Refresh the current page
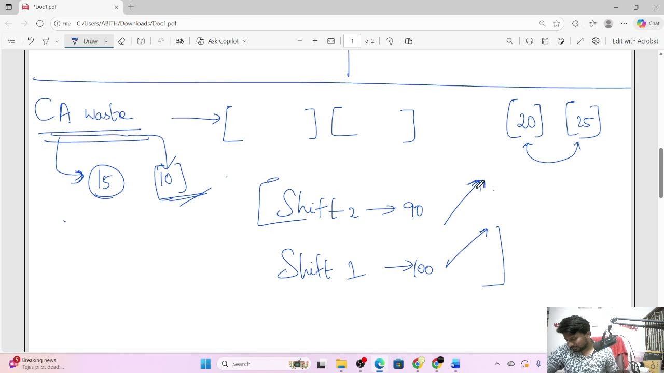 39,23
